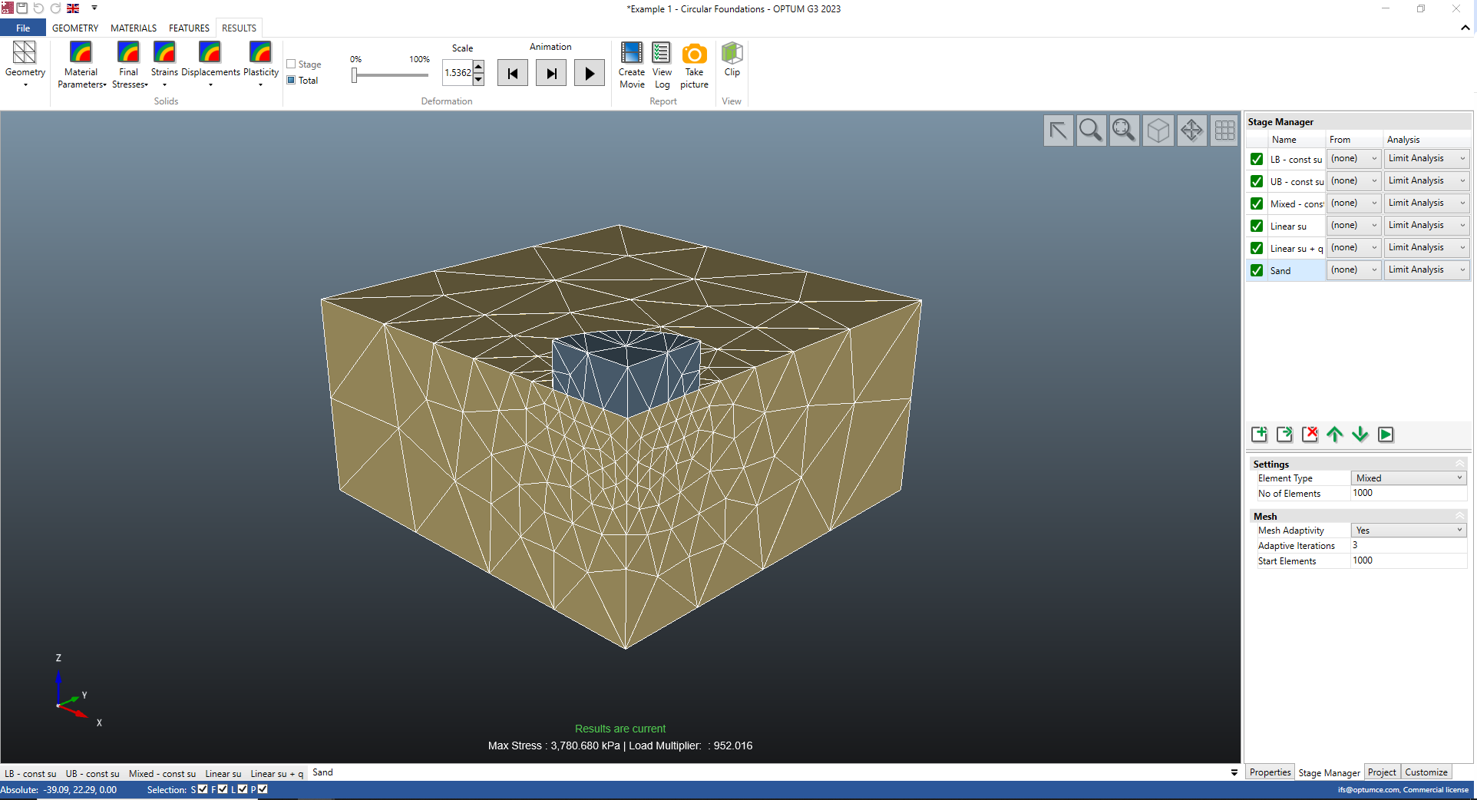Uncheck the Linear su + q stage
This screenshot has height=800, width=1477.
tap(1257, 248)
